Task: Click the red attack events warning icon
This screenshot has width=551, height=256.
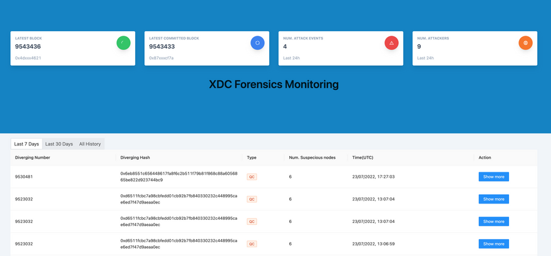Action: (x=391, y=43)
